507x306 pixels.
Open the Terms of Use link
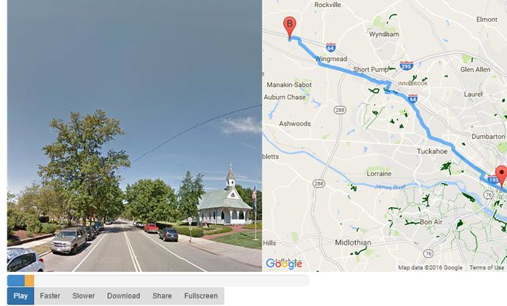click(487, 267)
